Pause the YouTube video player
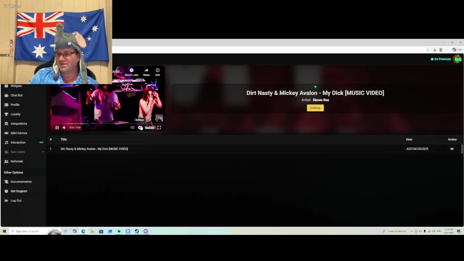464x261 pixels. [x=57, y=128]
